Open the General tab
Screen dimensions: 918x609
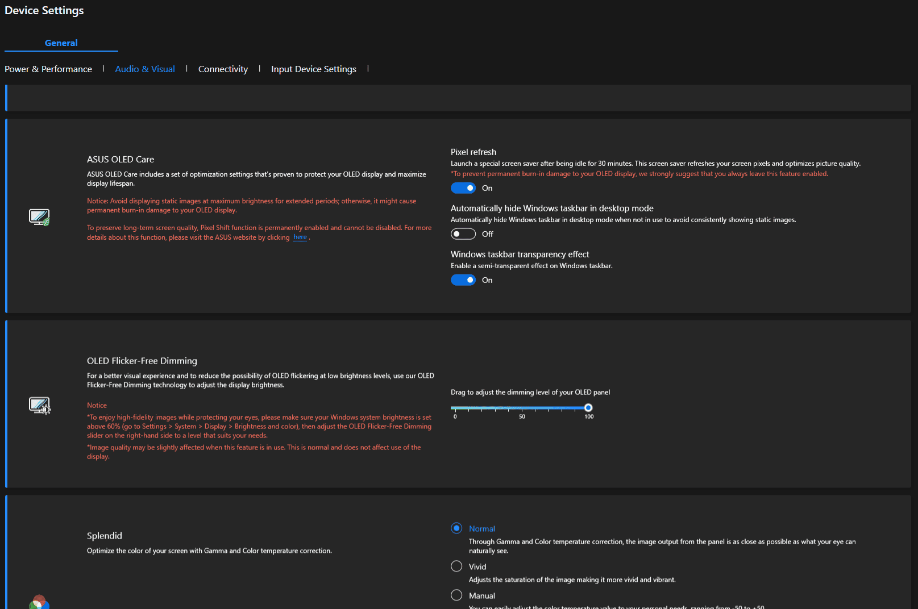61,43
